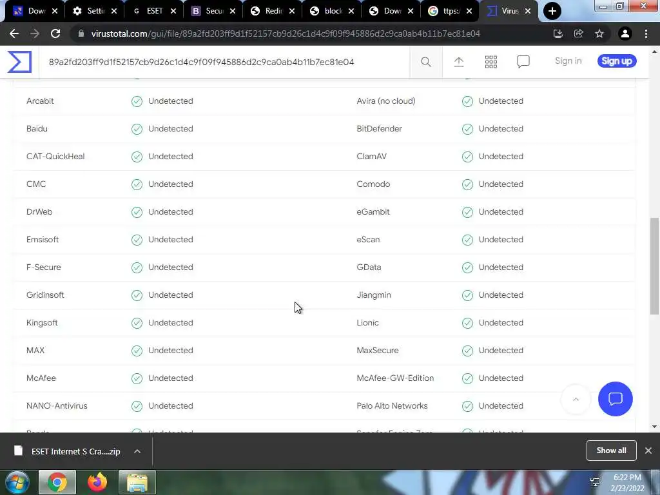The image size is (660, 495).
Task: Click Show all downloads button
Action: (611, 451)
